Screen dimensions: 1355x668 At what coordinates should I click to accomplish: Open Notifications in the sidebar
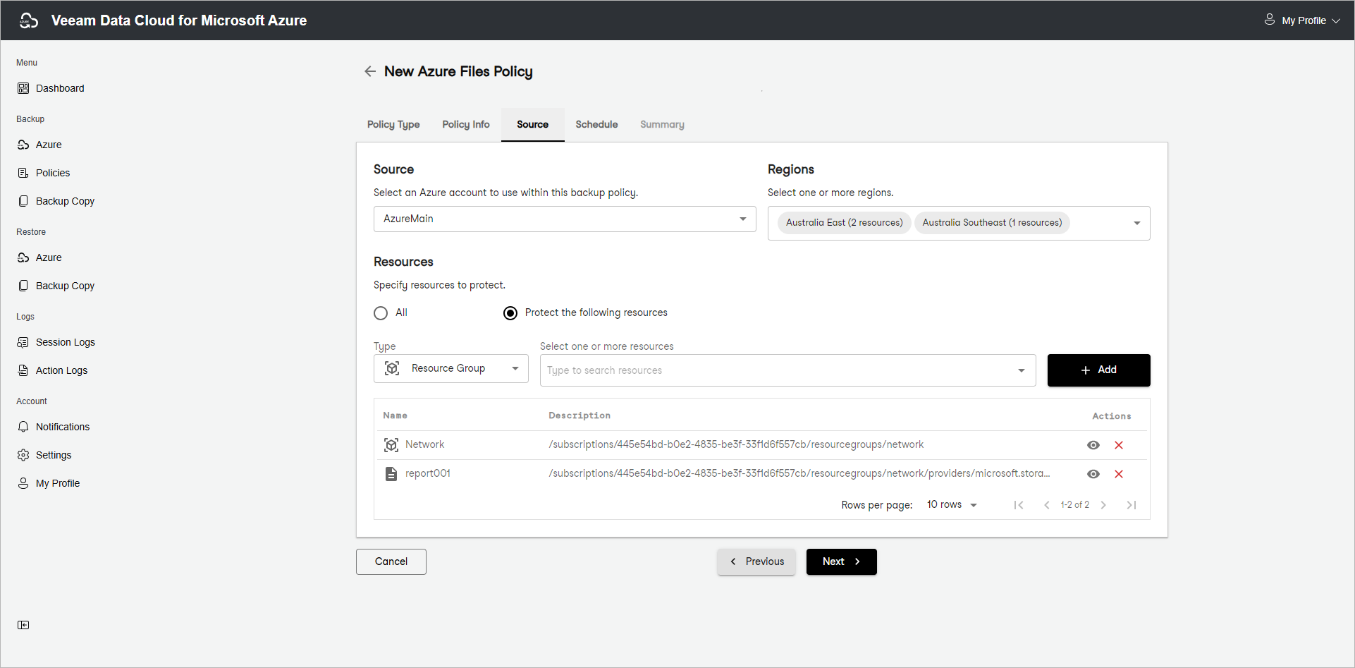point(54,427)
